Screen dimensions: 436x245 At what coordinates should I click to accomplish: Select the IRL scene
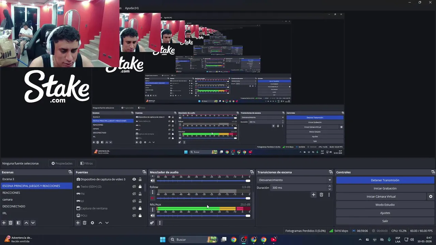pyautogui.click(x=36, y=213)
